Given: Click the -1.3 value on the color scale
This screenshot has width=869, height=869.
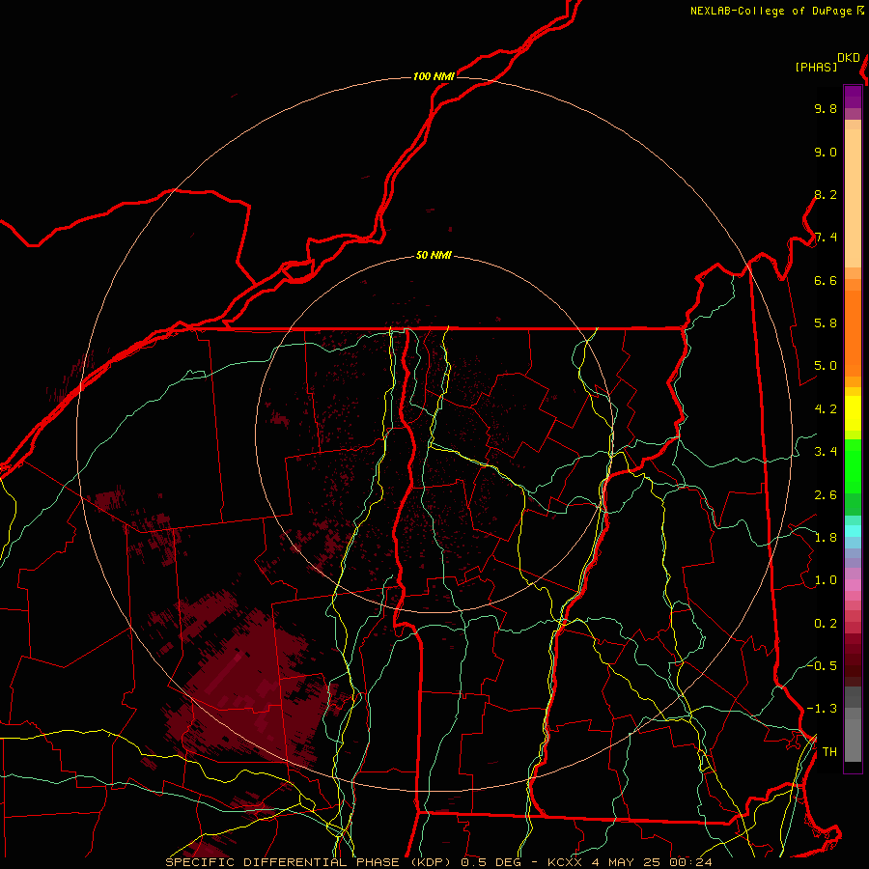Looking at the screenshot, I should (x=822, y=709).
